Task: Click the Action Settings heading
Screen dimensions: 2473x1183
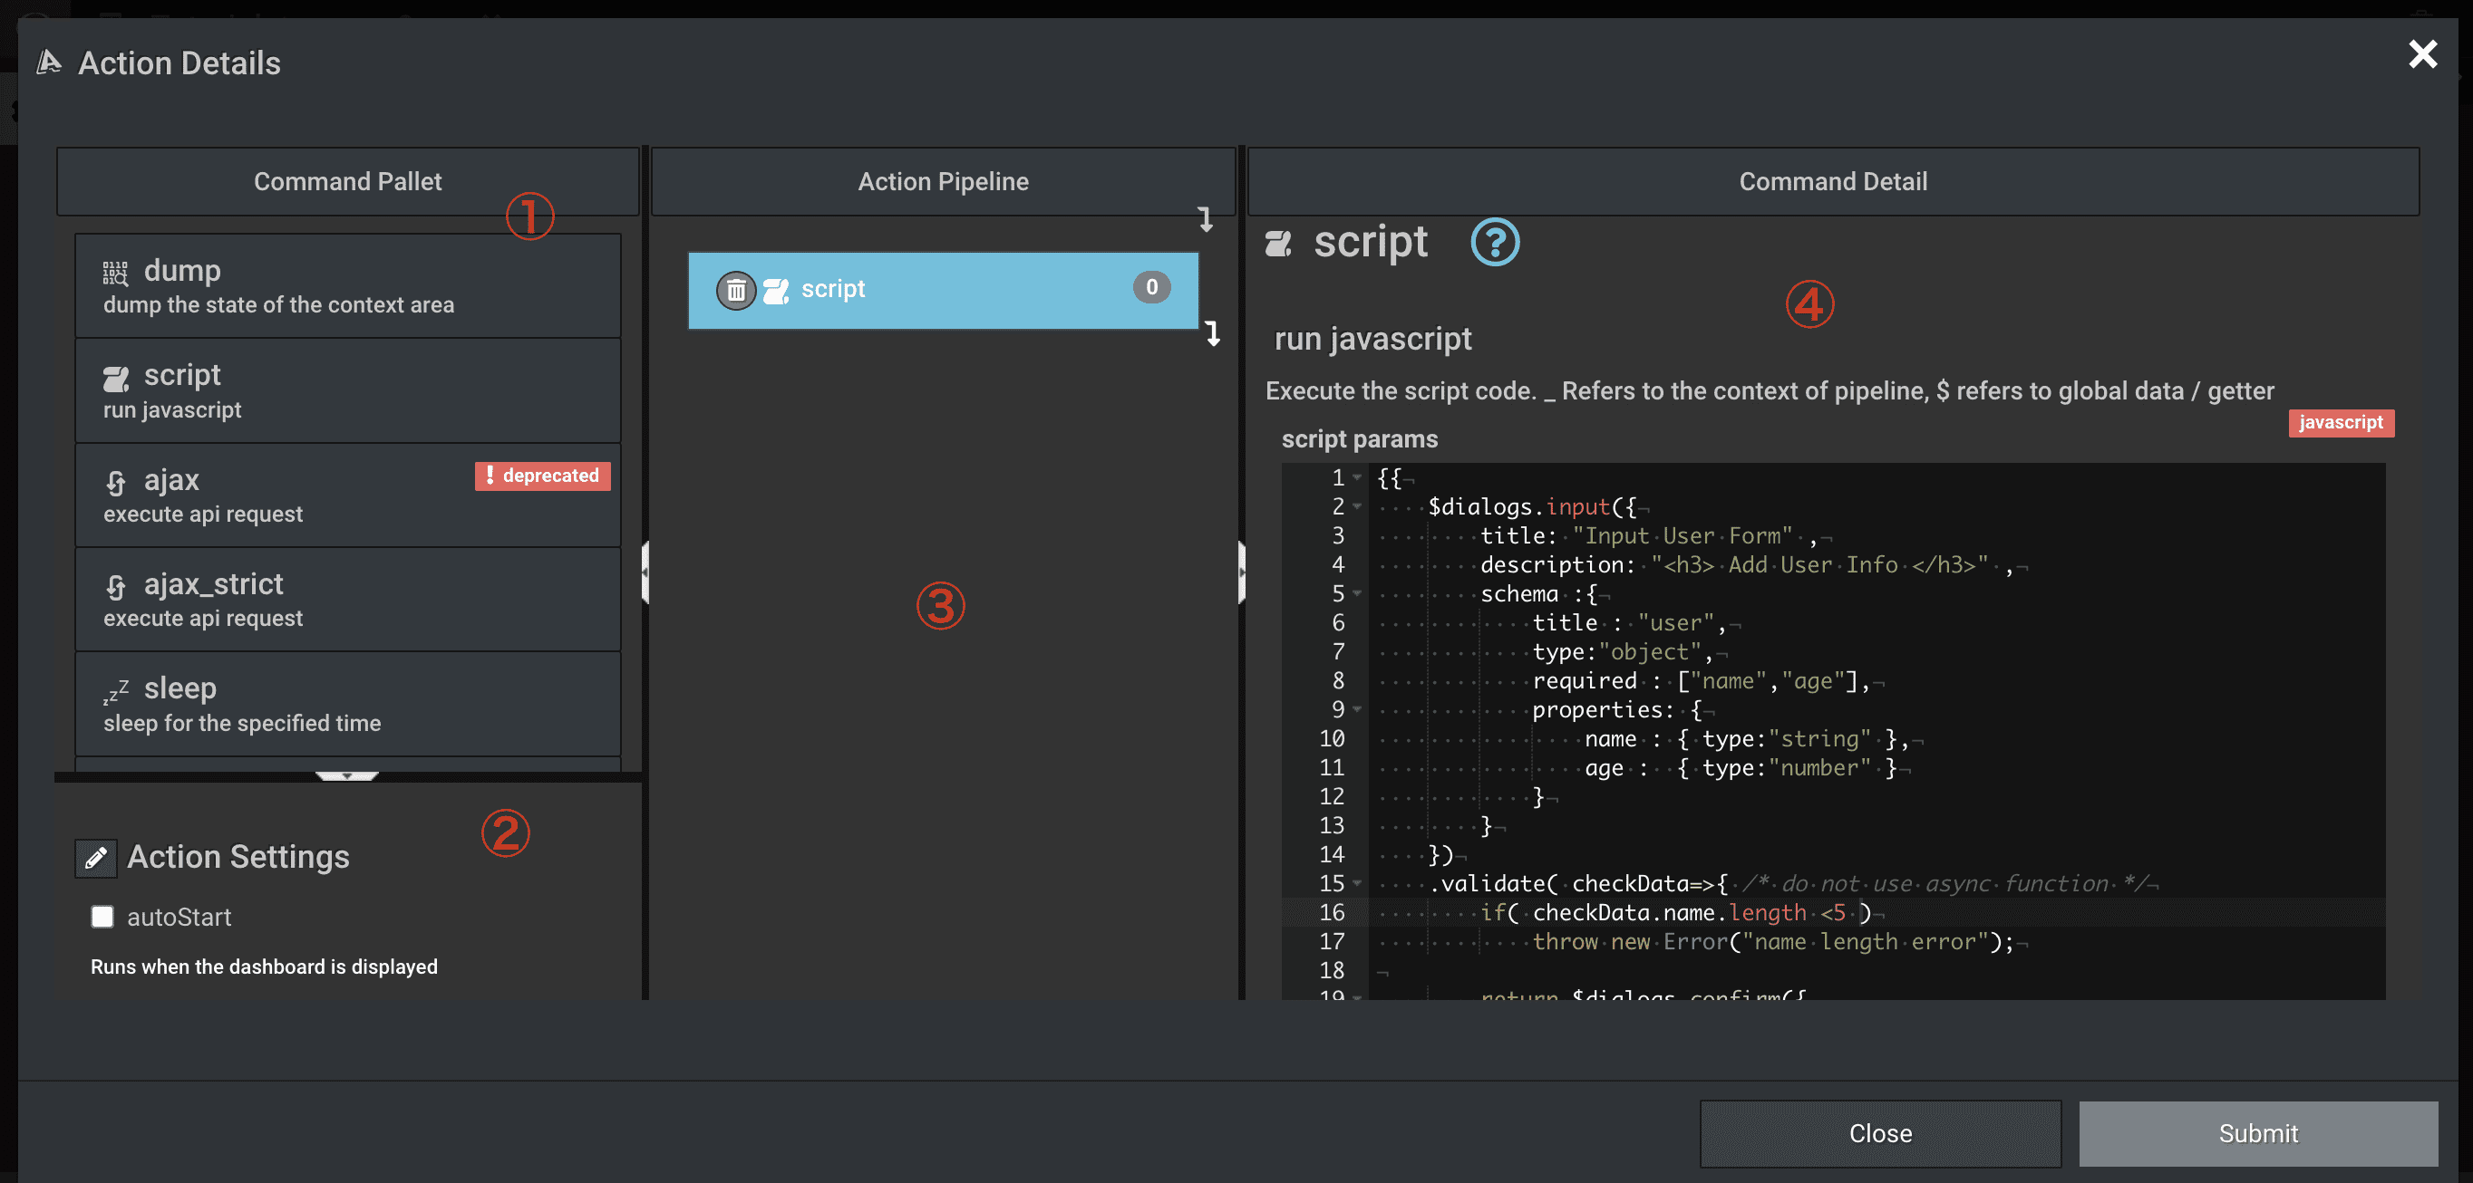Action: (x=238, y=857)
